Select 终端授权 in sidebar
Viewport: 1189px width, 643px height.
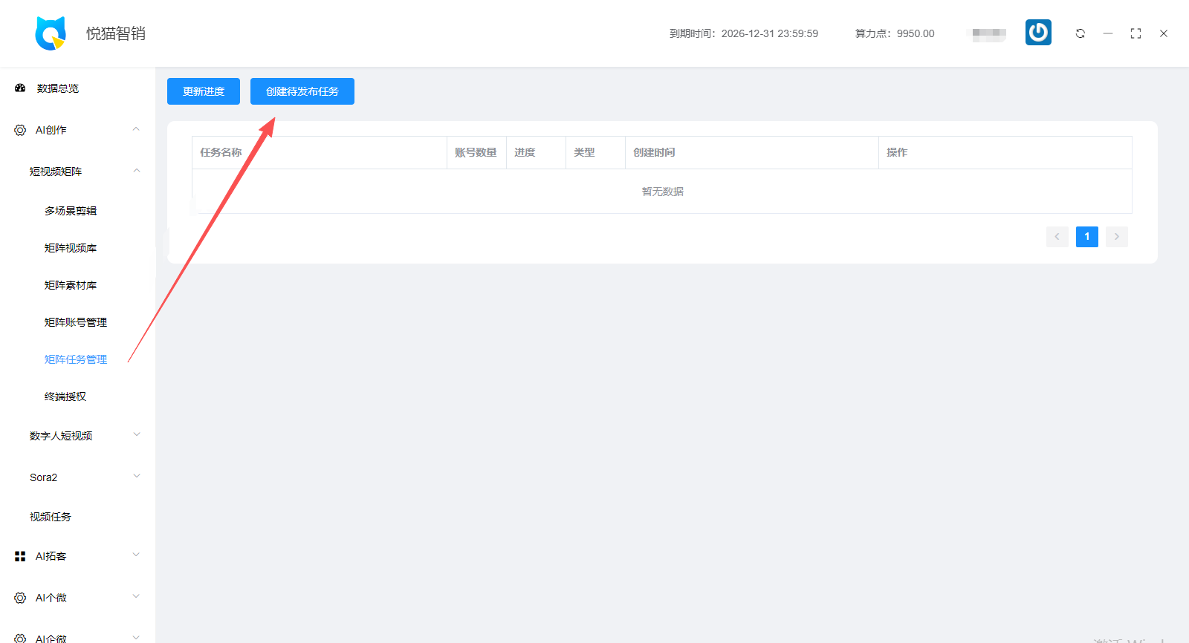[x=65, y=396]
